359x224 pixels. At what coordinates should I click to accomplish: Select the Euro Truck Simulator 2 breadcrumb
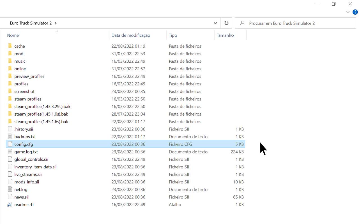point(31,23)
